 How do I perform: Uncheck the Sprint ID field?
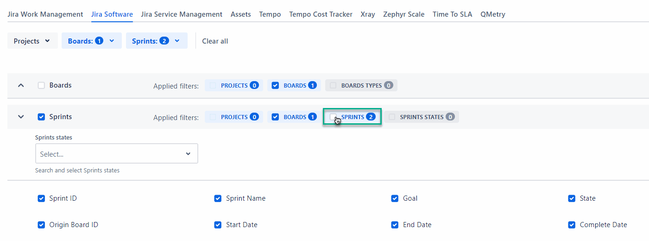pos(41,198)
